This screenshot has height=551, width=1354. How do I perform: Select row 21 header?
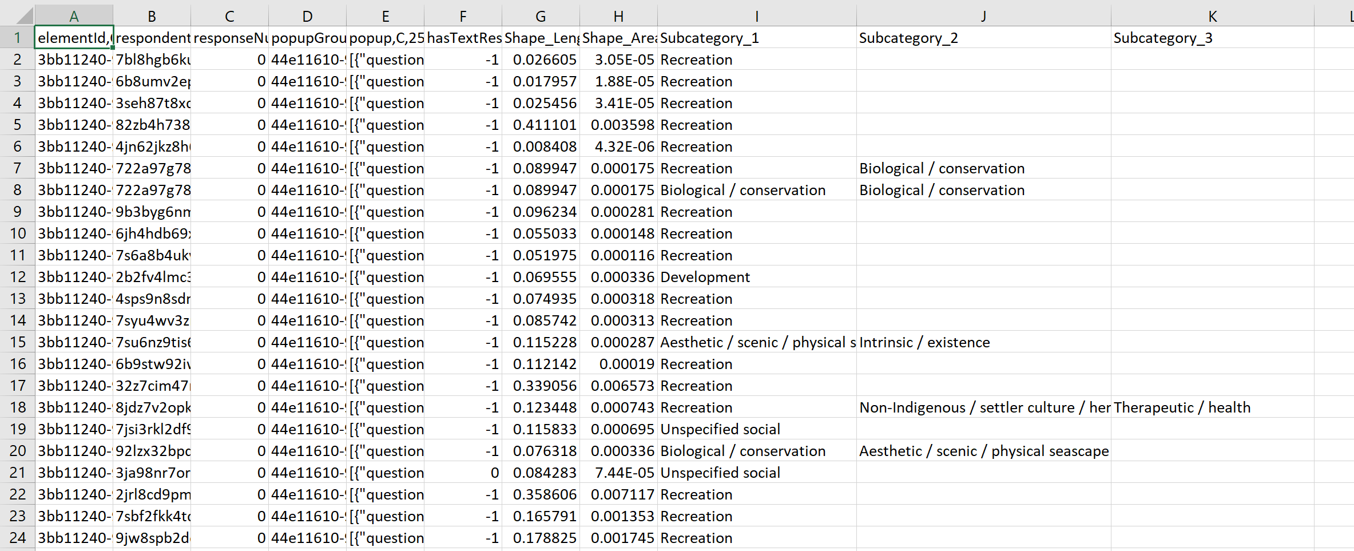(x=18, y=473)
